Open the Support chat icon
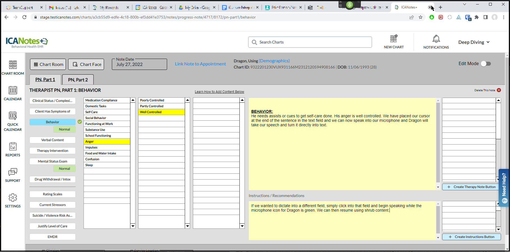The width and height of the screenshot is (510, 252). [x=13, y=172]
